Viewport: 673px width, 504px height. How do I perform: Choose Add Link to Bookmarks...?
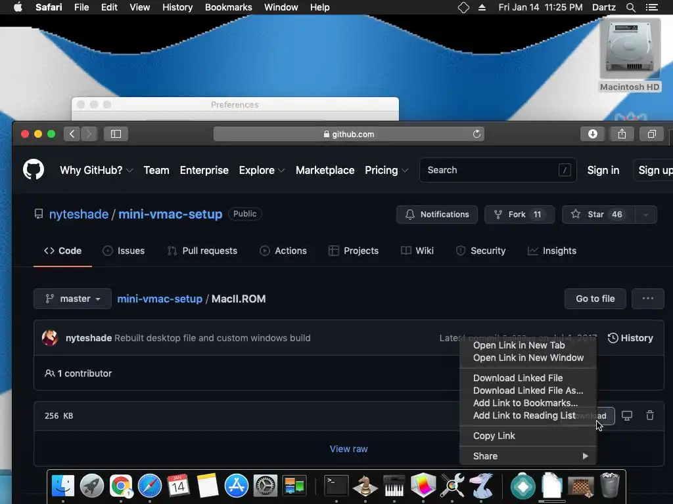528,403
